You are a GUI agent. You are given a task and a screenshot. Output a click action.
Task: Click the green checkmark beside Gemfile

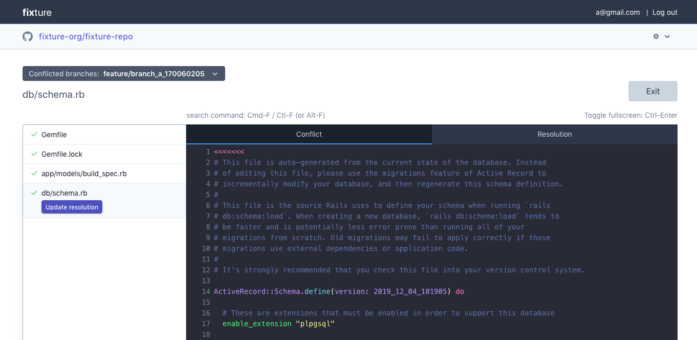[34, 135]
